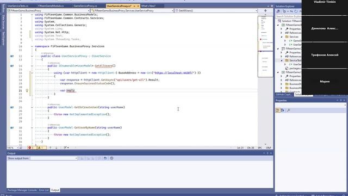This screenshot has height=196, width=348.
Task: Click the references CodeLens above GetAllUsers
Action: tap(54, 63)
